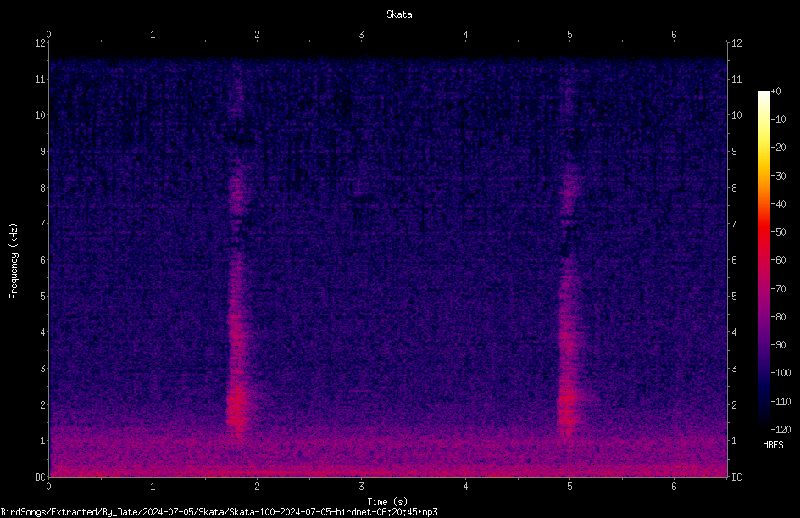Click the "12" label on the right frequency axis
800x518 pixels.
(736, 43)
